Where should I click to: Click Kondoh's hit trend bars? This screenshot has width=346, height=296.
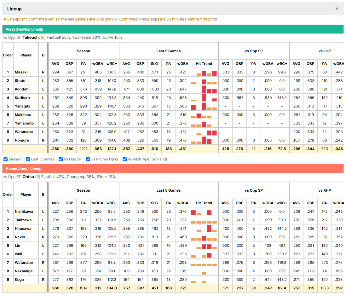click(x=204, y=90)
